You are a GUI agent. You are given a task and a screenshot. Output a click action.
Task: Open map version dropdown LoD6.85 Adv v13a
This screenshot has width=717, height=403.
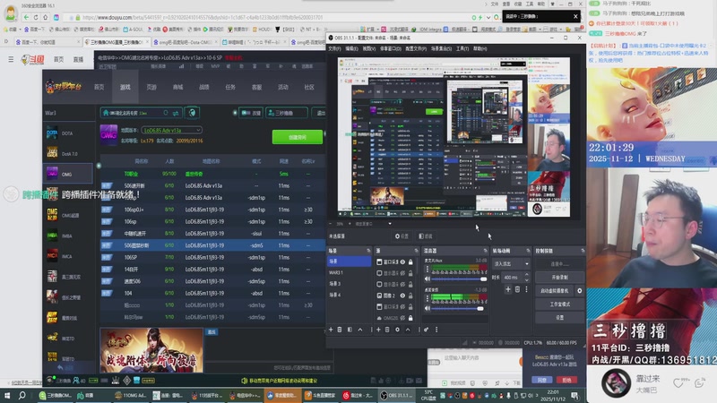click(x=171, y=130)
